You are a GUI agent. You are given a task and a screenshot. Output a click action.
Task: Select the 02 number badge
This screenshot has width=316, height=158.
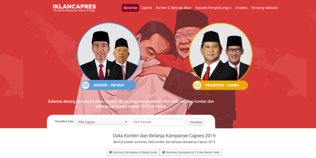pyautogui.click(x=197, y=85)
